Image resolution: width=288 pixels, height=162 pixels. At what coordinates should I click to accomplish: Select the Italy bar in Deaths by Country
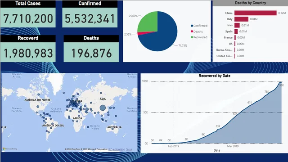241,19
